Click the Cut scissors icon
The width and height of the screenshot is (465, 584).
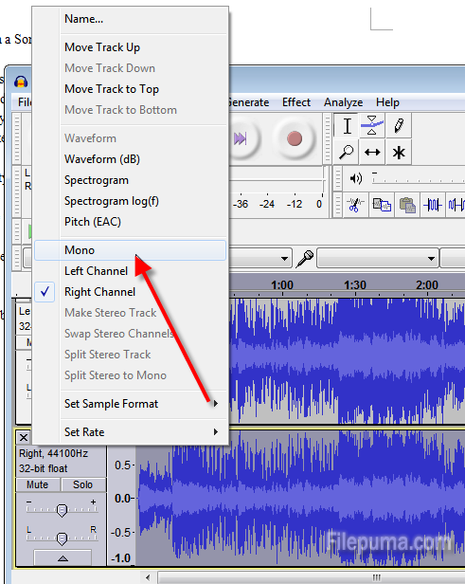click(355, 205)
